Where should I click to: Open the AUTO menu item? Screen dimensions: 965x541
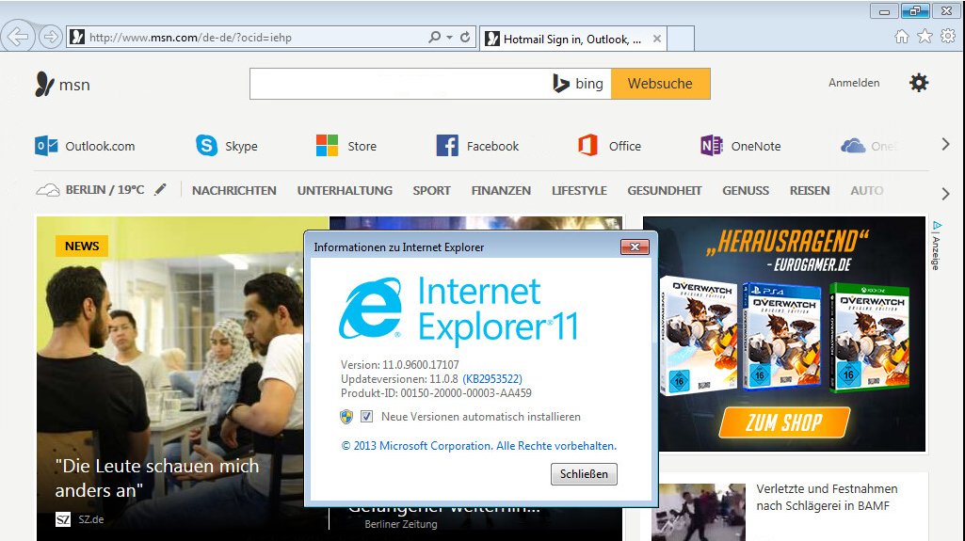coord(866,191)
